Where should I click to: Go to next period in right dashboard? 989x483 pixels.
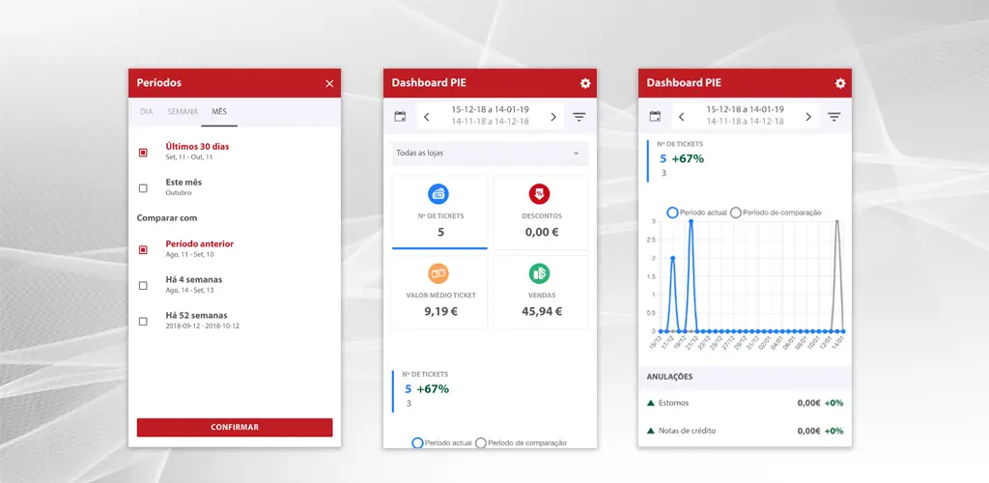(x=808, y=117)
